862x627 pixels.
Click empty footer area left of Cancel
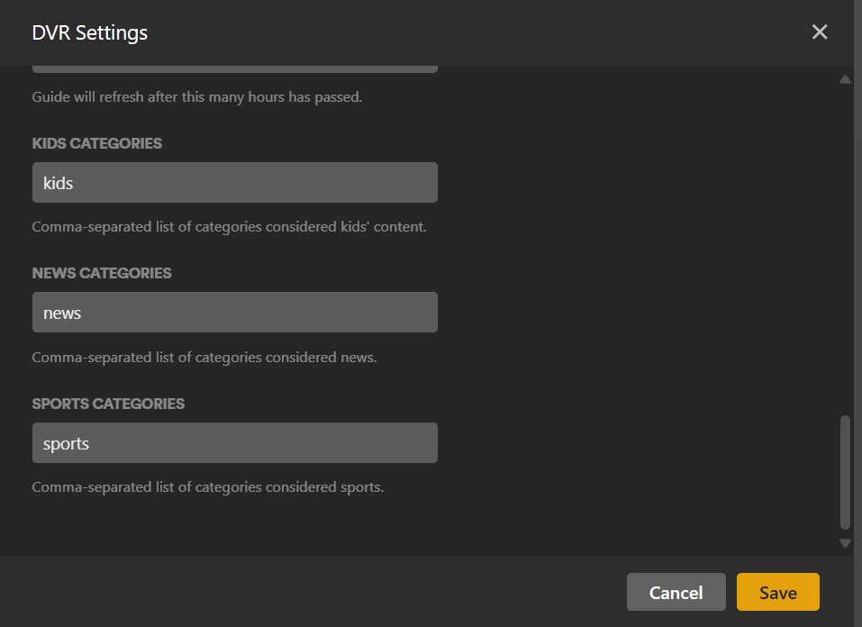coord(315,592)
